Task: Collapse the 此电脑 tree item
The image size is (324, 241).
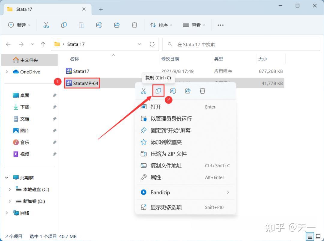Action: (7, 177)
